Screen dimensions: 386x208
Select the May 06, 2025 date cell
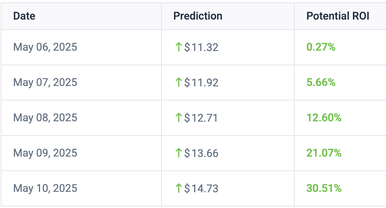click(45, 47)
